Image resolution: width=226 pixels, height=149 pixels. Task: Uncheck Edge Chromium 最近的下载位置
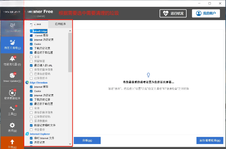(x=31, y=104)
